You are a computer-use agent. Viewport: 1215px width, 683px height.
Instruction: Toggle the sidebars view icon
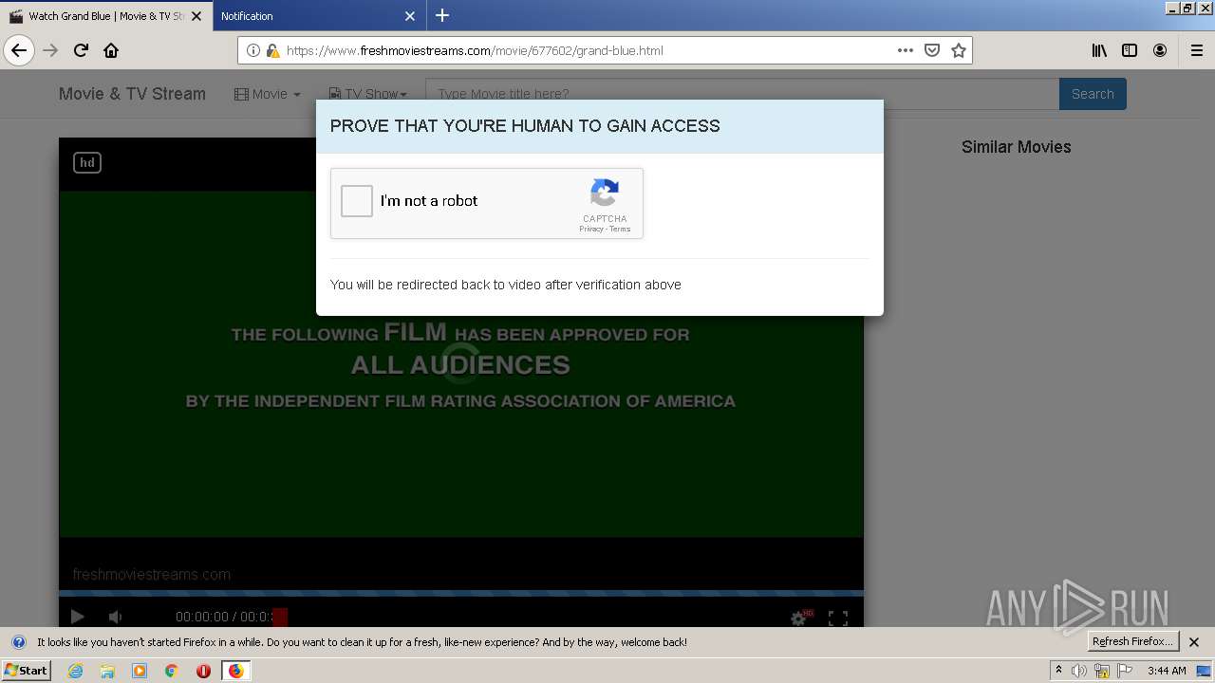[x=1130, y=50]
